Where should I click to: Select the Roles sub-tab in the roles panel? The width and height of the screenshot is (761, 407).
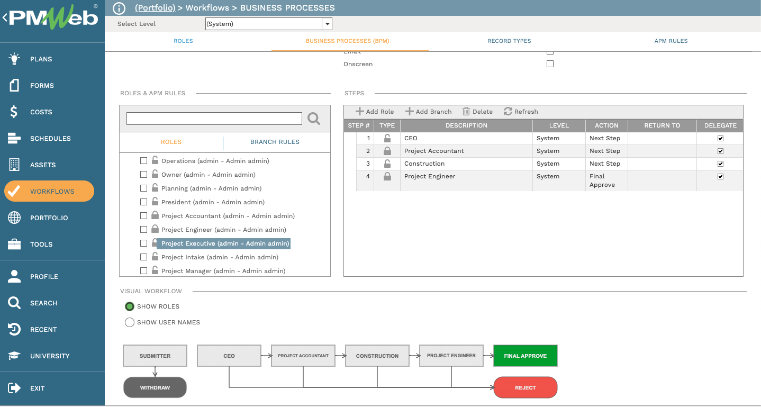[171, 142]
